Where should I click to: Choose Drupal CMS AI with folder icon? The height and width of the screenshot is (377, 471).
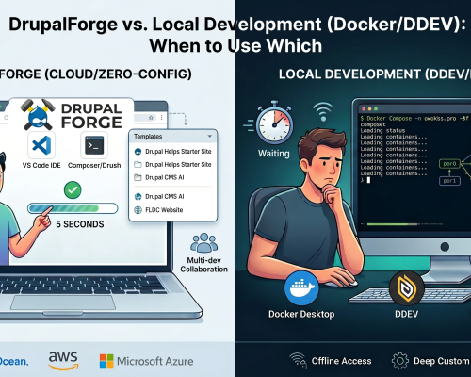coord(159,177)
